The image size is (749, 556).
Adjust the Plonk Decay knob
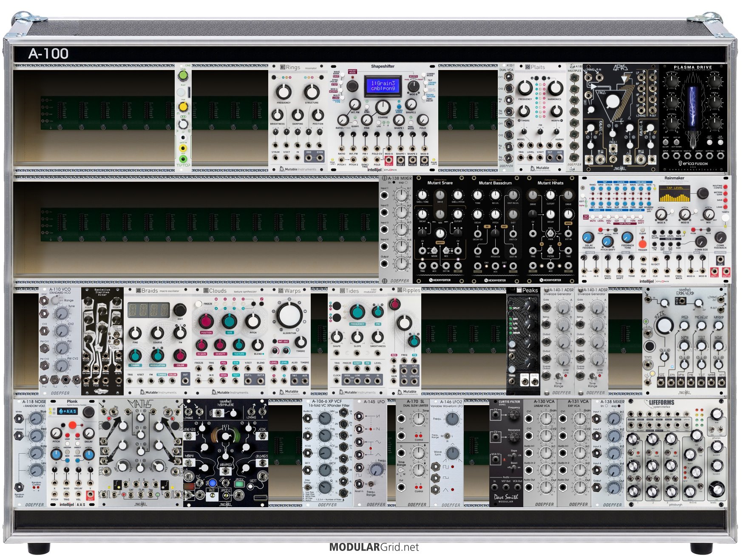tap(88, 433)
